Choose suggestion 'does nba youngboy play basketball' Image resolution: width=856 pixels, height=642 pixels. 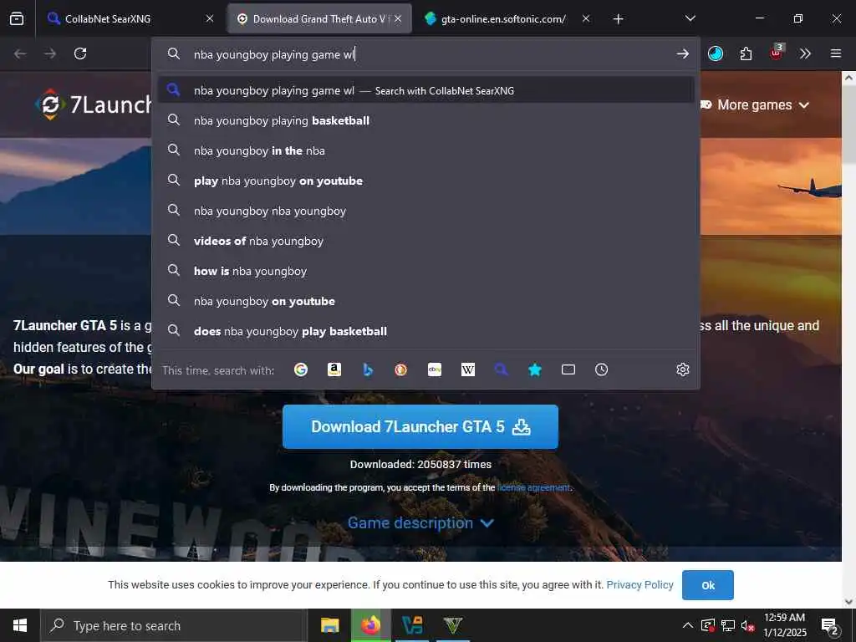[425, 331]
